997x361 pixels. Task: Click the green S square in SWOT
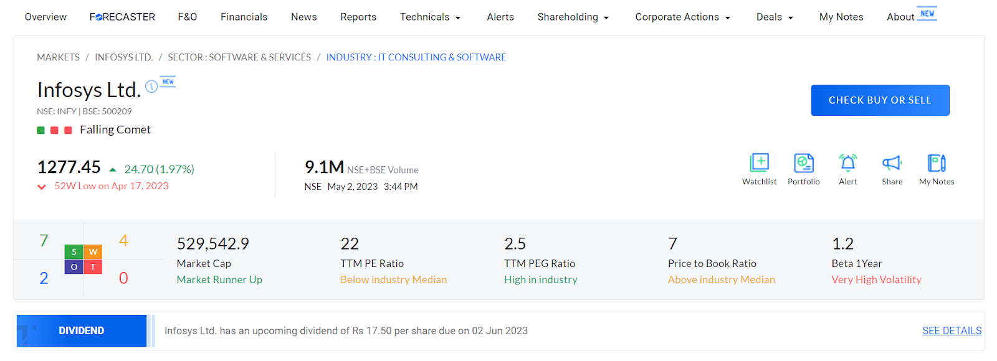click(x=74, y=251)
